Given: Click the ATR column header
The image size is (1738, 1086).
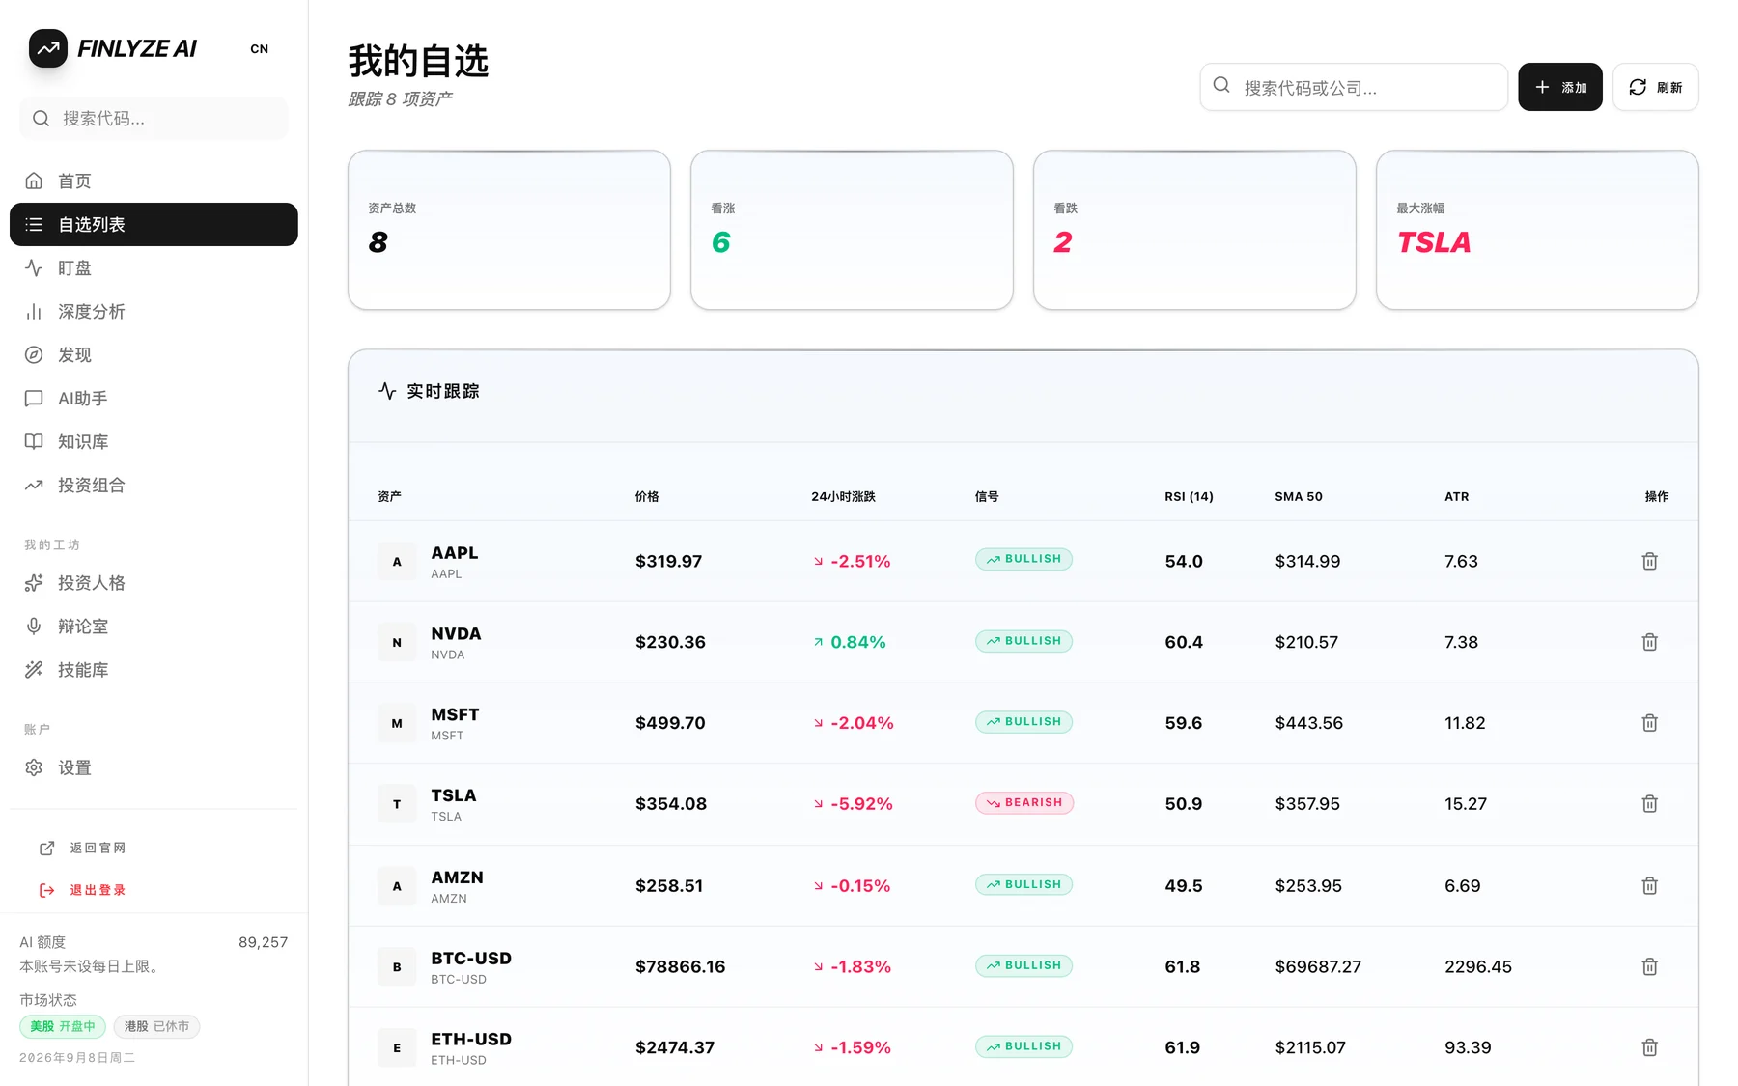Looking at the screenshot, I should click(x=1456, y=496).
